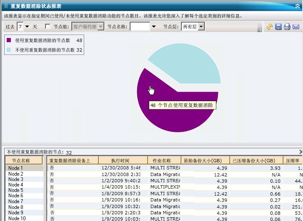Screen dimensions: 303x221
Task: Open the 过去 days dropdown arrow
Action: pos(28,27)
